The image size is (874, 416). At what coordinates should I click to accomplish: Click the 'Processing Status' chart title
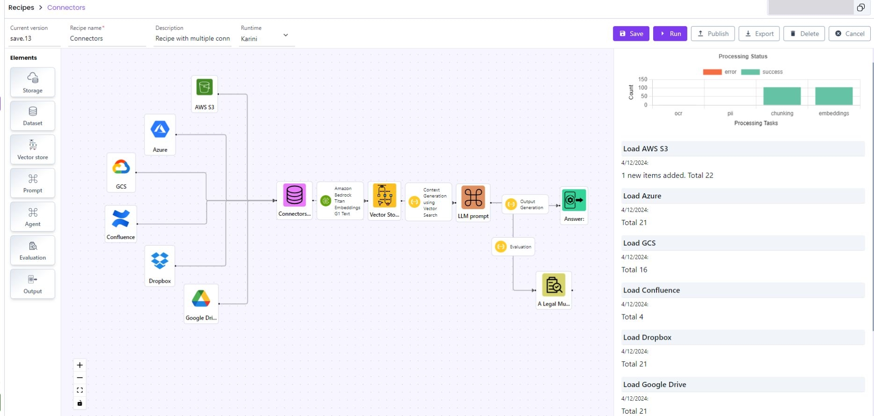click(x=743, y=57)
